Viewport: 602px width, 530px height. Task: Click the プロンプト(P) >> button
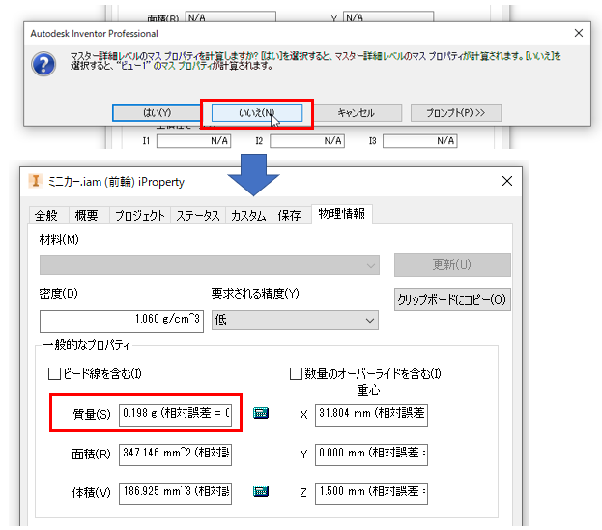pos(456,113)
